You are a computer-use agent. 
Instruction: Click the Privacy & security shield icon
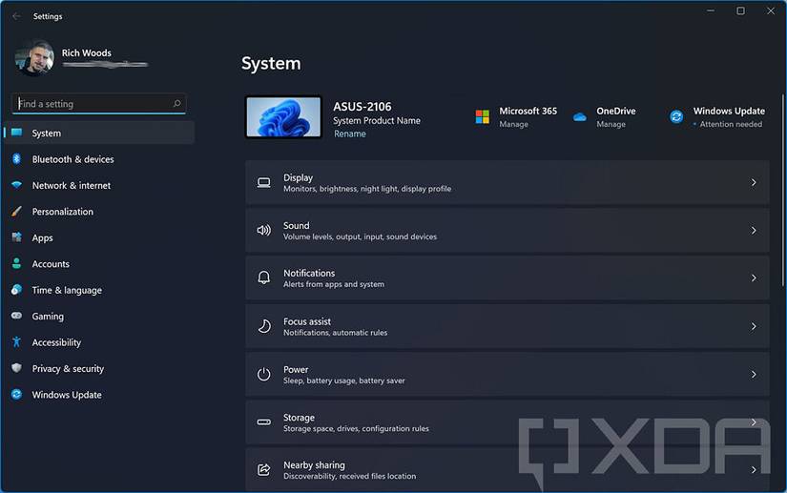pyautogui.click(x=16, y=368)
